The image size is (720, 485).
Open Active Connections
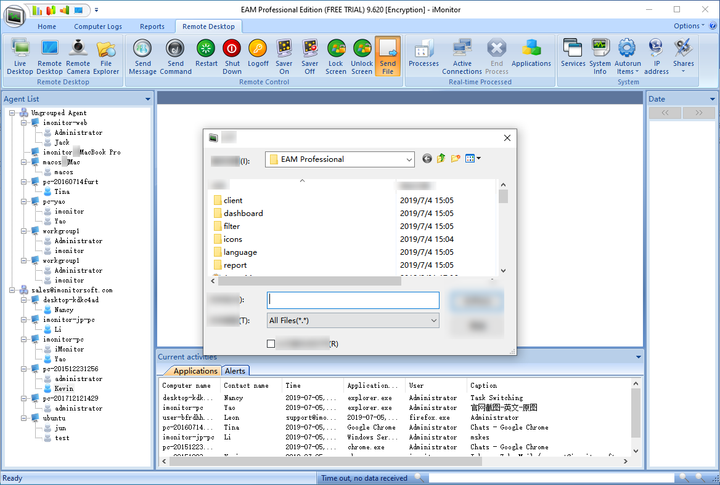462,57
